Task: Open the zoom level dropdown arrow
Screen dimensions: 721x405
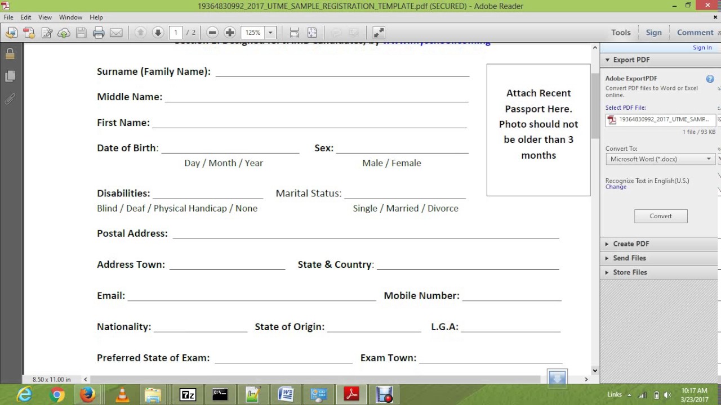Action: 270,33
